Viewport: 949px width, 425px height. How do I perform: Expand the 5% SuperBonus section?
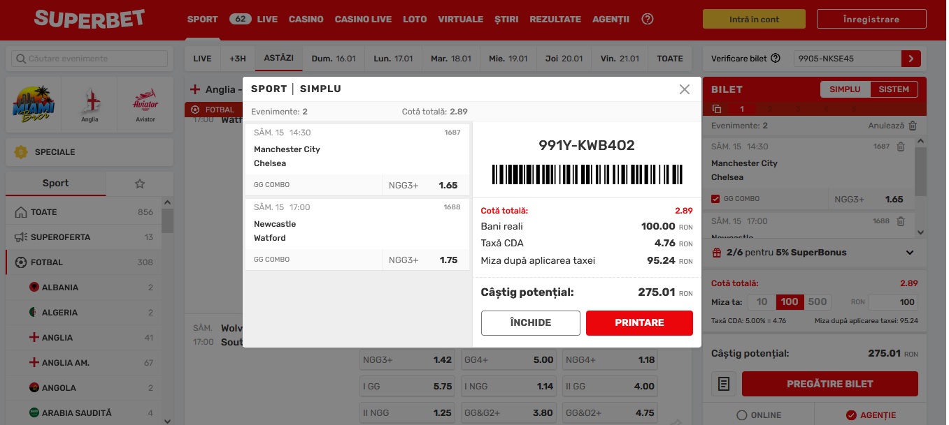tap(910, 253)
